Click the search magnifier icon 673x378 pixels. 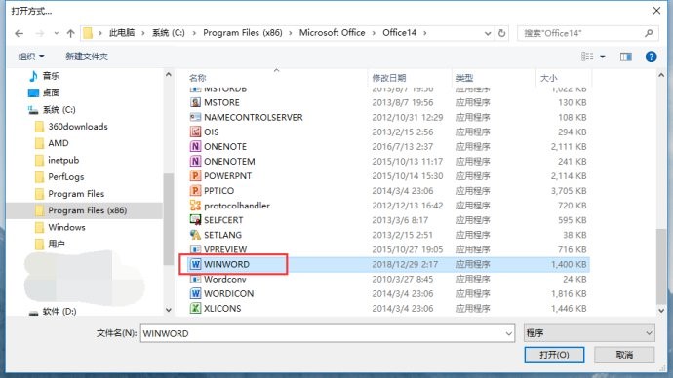click(x=649, y=33)
